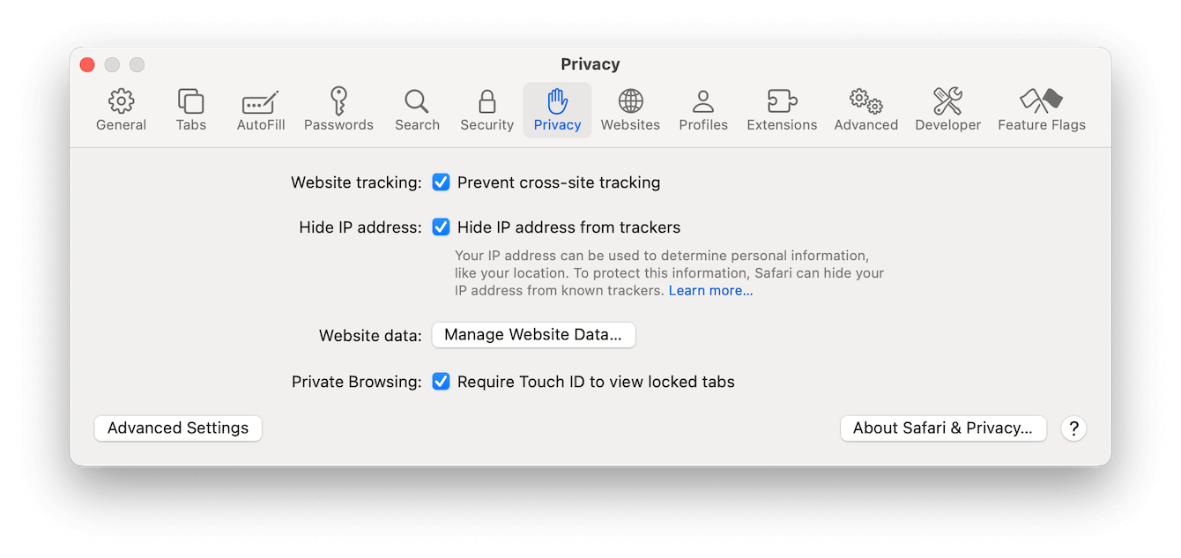Open the Advanced gears icon
The image size is (1181, 558).
[x=865, y=101]
